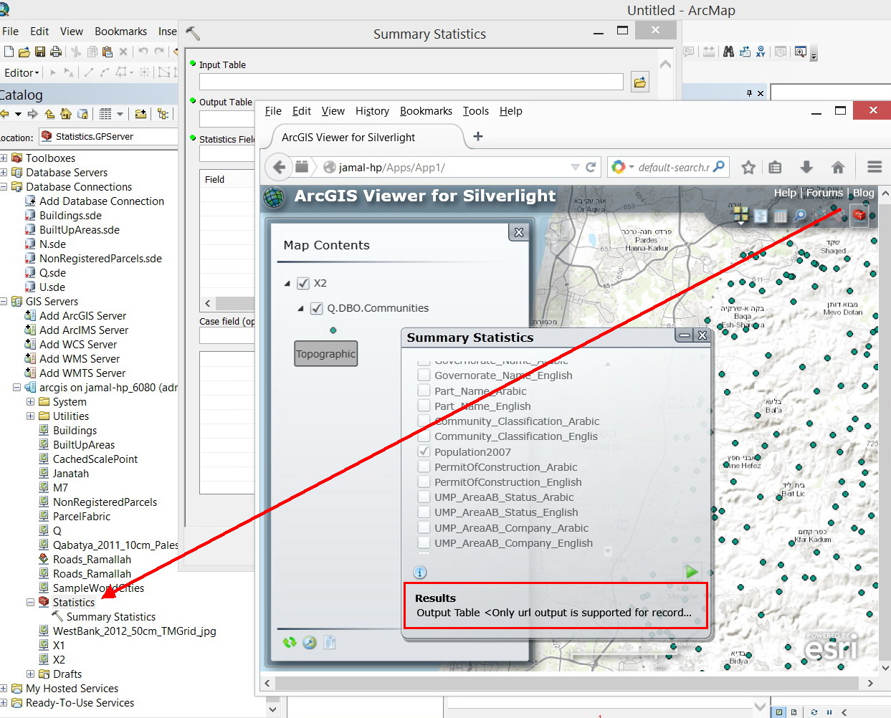The image size is (891, 718).
Task: Collapse the Statistics toolbox node in Catalog
Action: click(x=30, y=603)
